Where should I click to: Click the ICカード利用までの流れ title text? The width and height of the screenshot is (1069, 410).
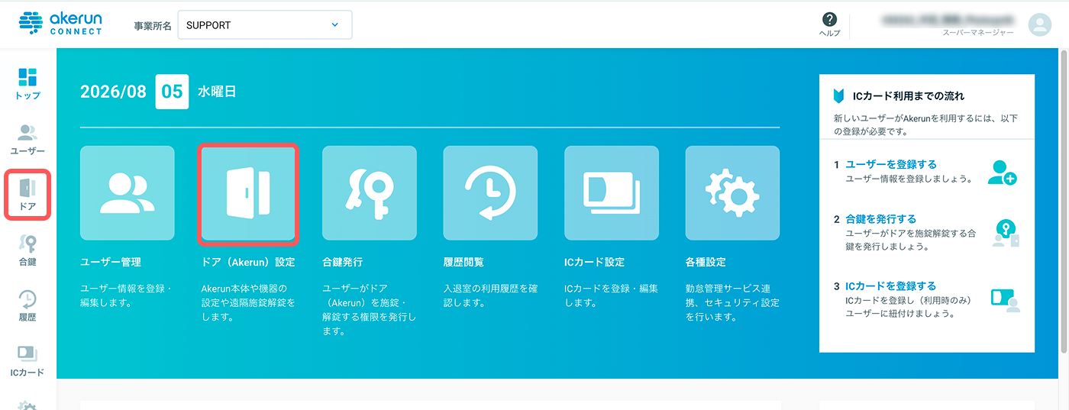[909, 96]
